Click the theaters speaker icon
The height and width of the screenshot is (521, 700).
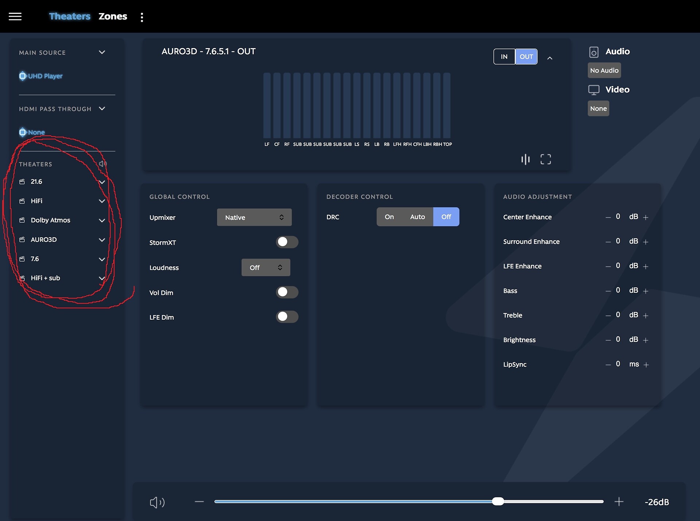click(103, 164)
